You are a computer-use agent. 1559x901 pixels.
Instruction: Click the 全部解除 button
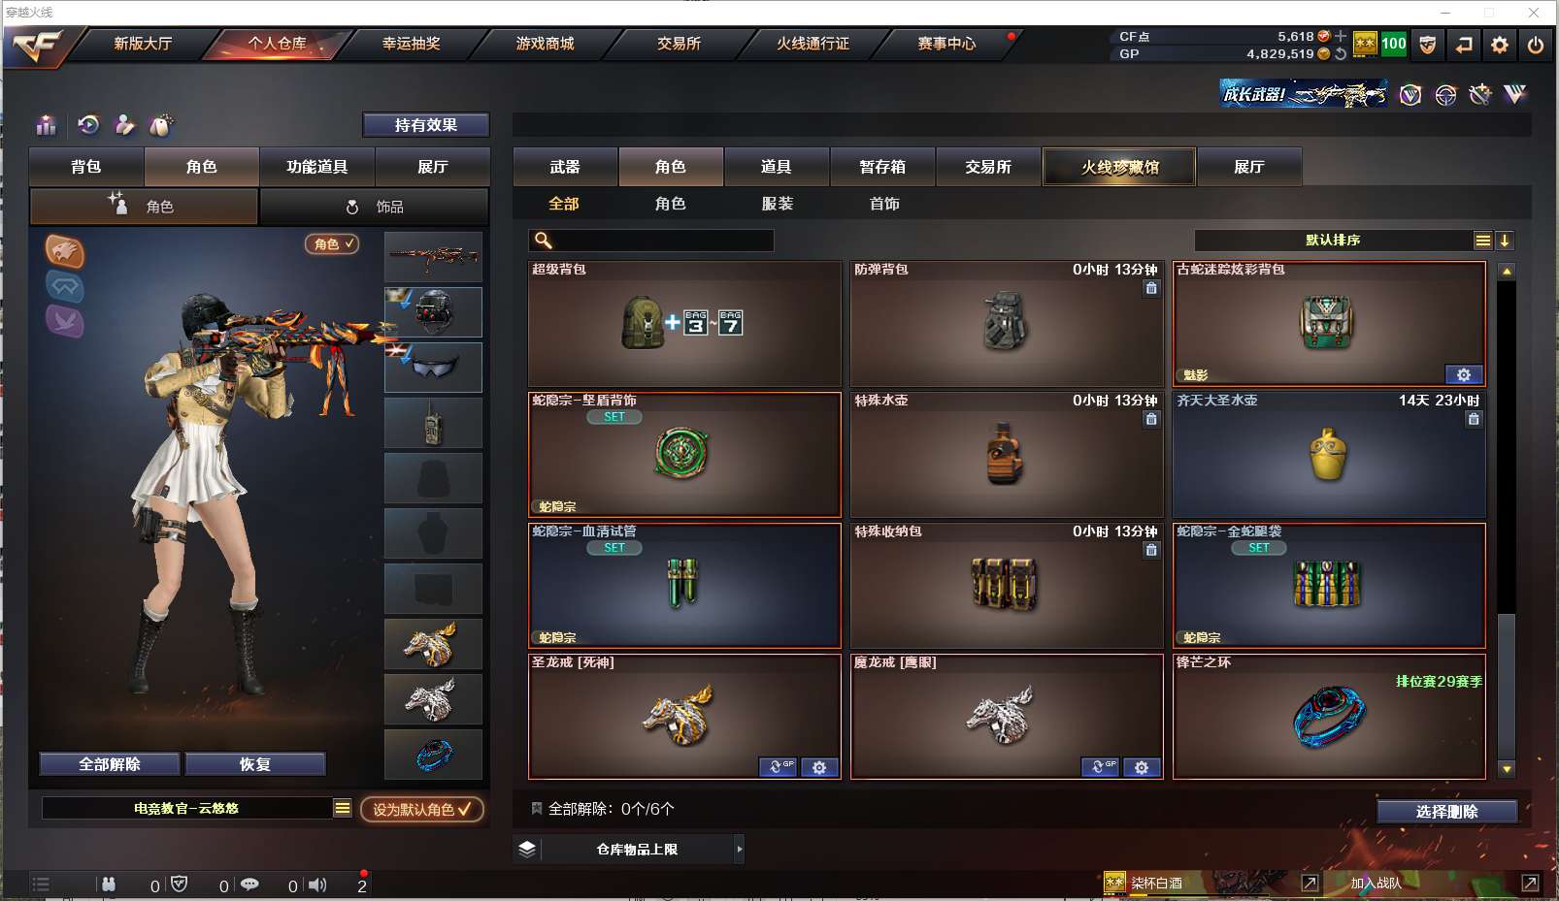110,764
